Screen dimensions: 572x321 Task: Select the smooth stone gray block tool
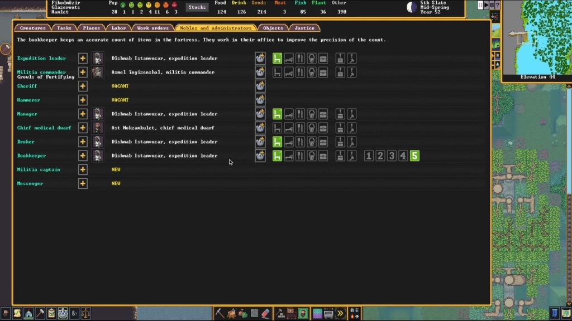(254, 313)
